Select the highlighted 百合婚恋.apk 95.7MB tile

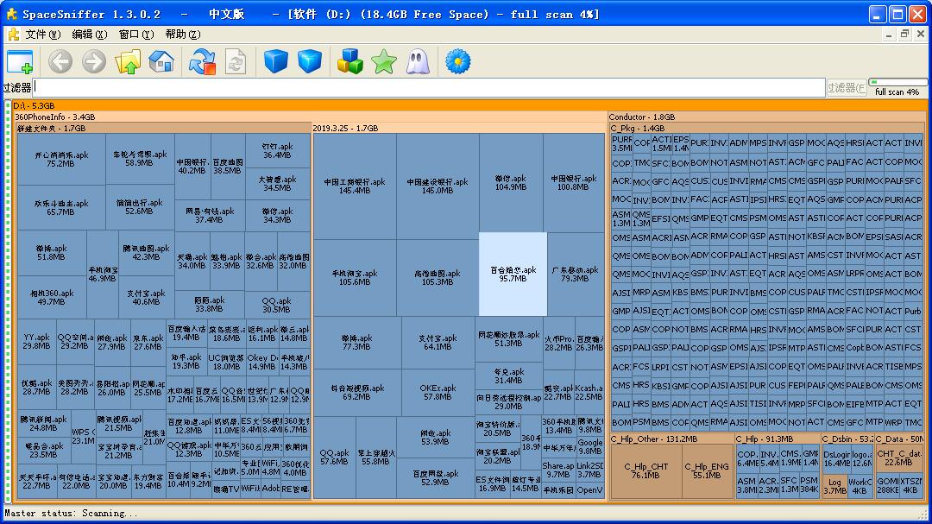(513, 274)
